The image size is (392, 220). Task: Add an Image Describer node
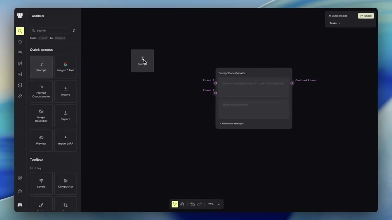click(x=41, y=116)
